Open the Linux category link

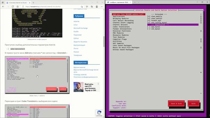(75, 25)
